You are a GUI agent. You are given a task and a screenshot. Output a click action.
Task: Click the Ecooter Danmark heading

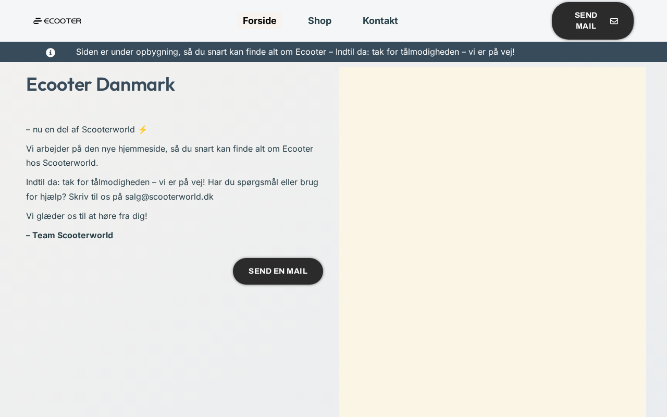(x=100, y=84)
